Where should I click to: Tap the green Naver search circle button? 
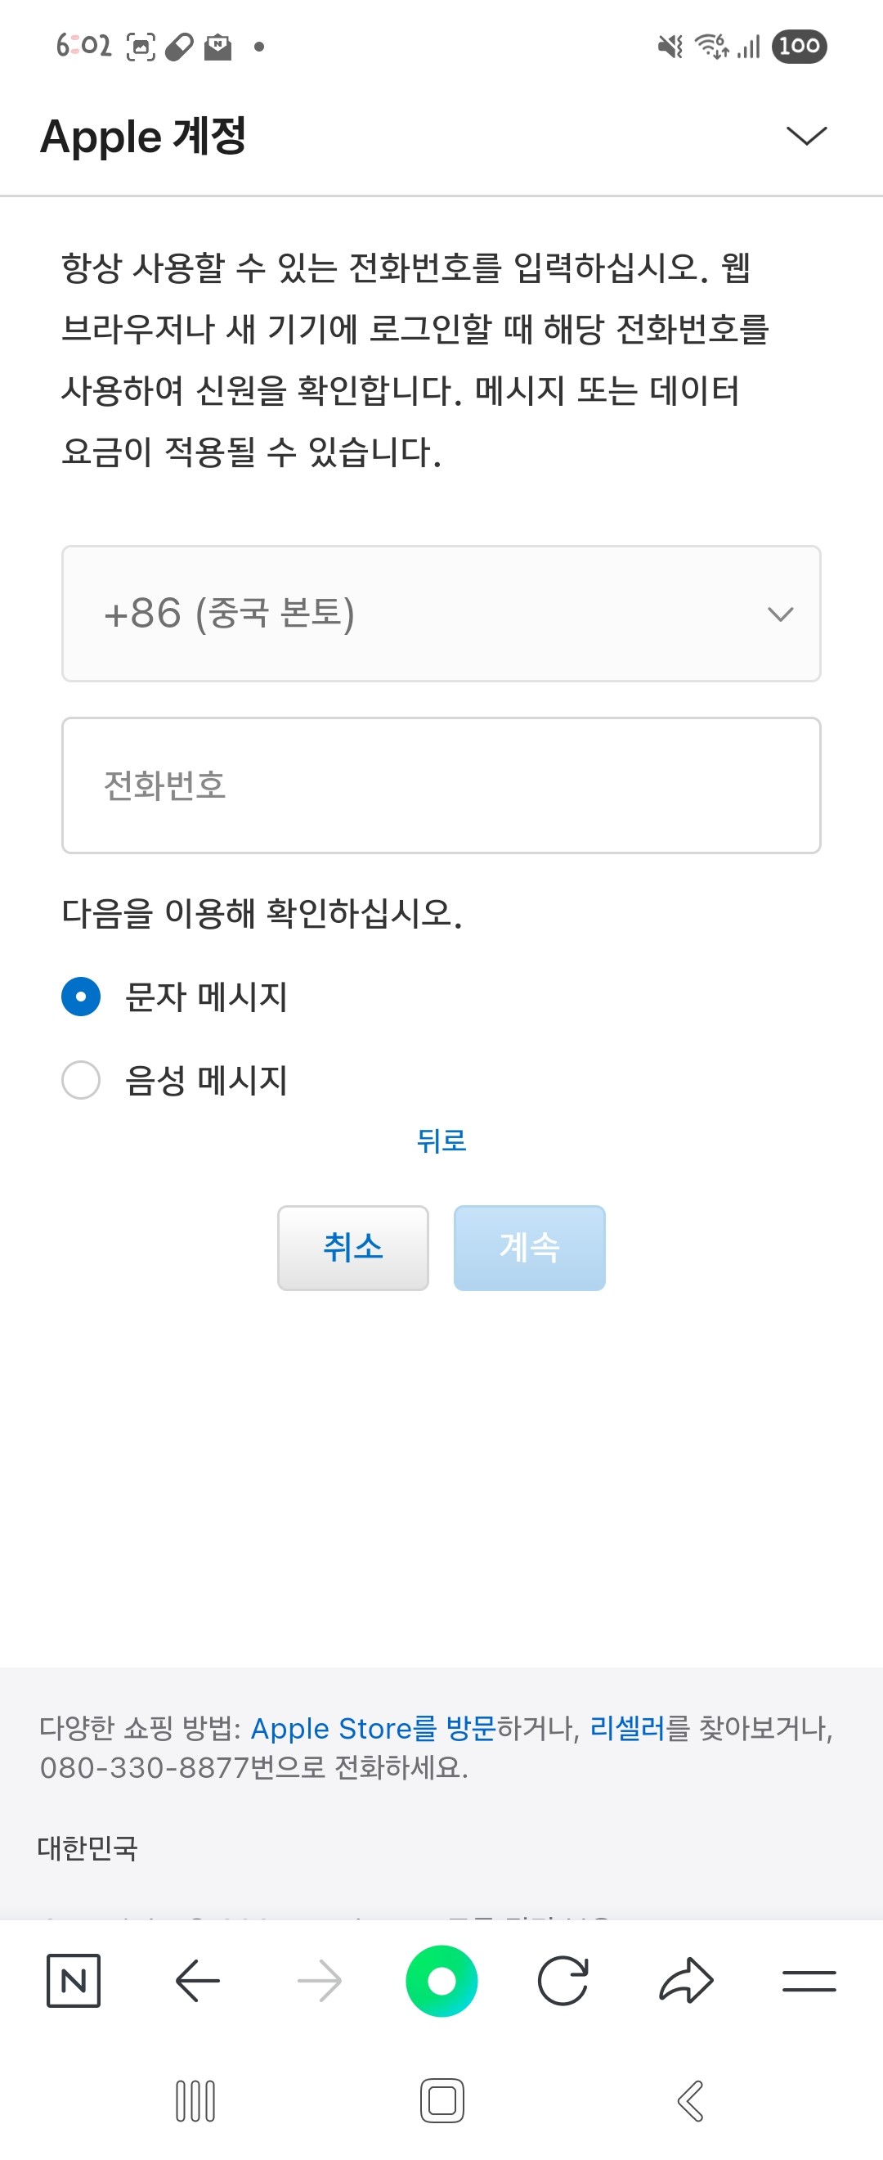[441, 1981]
